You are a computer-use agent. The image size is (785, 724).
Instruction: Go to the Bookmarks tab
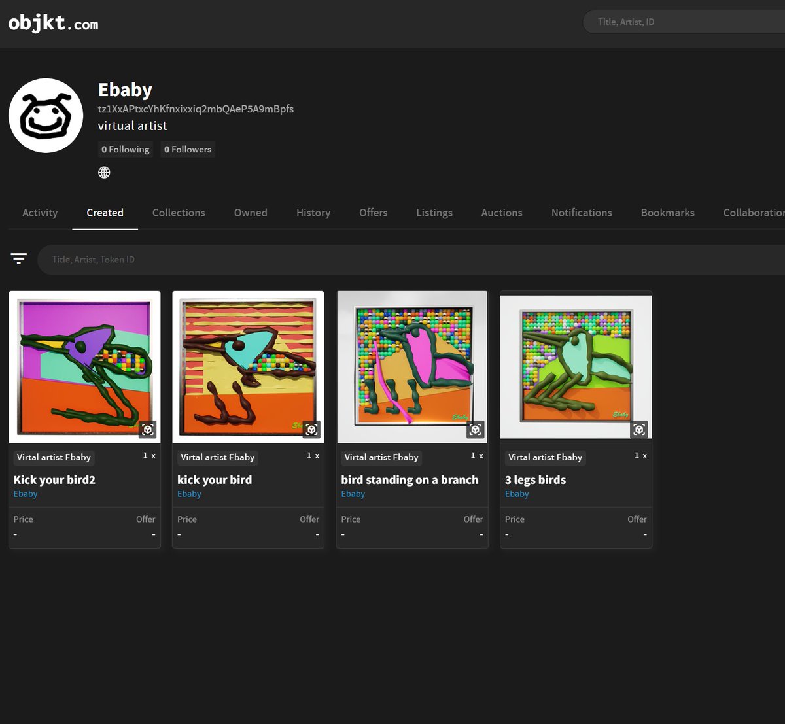pos(668,213)
